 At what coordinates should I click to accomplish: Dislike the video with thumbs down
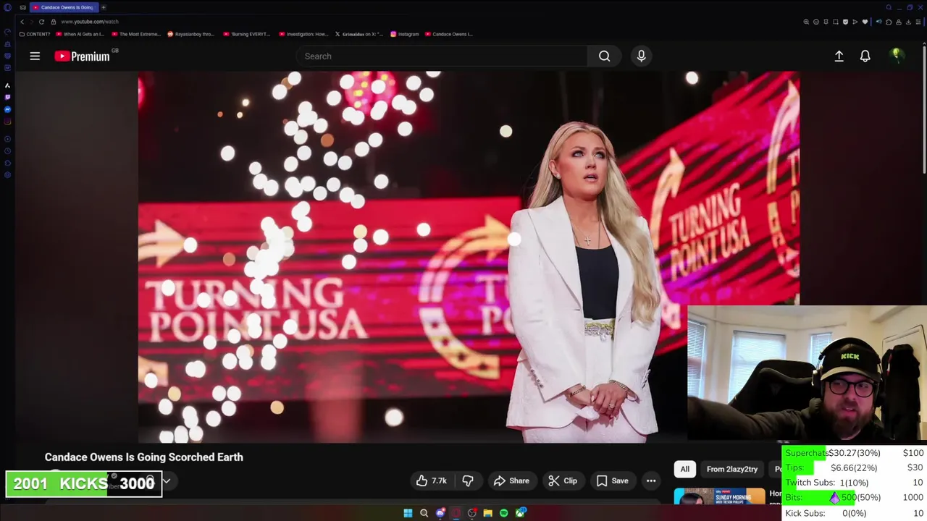468,480
